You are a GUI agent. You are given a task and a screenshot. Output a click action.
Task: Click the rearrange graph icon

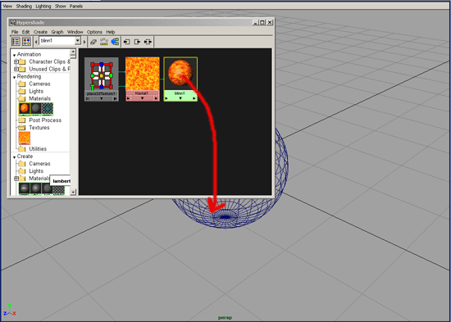pyautogui.click(x=104, y=42)
